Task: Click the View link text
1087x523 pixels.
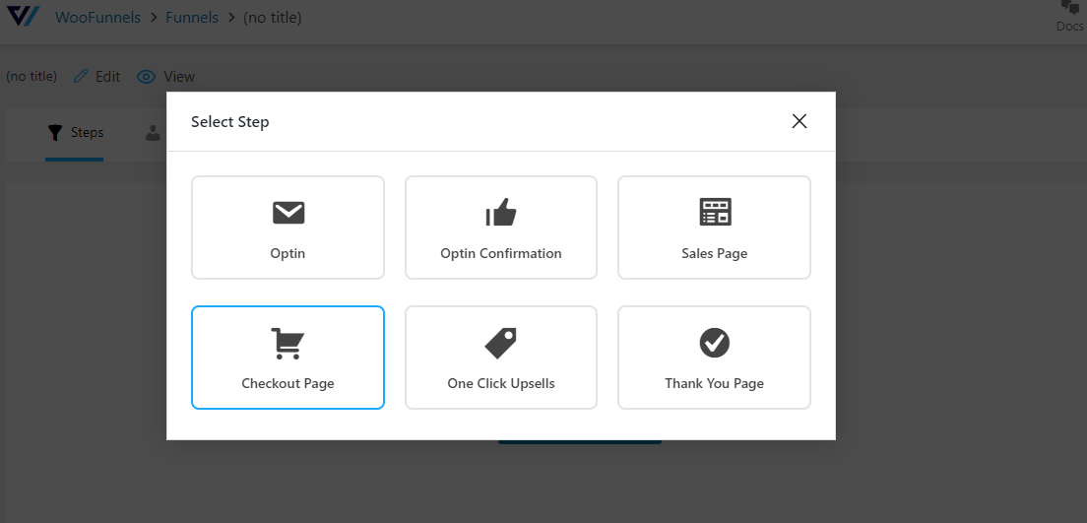Action: click(179, 77)
